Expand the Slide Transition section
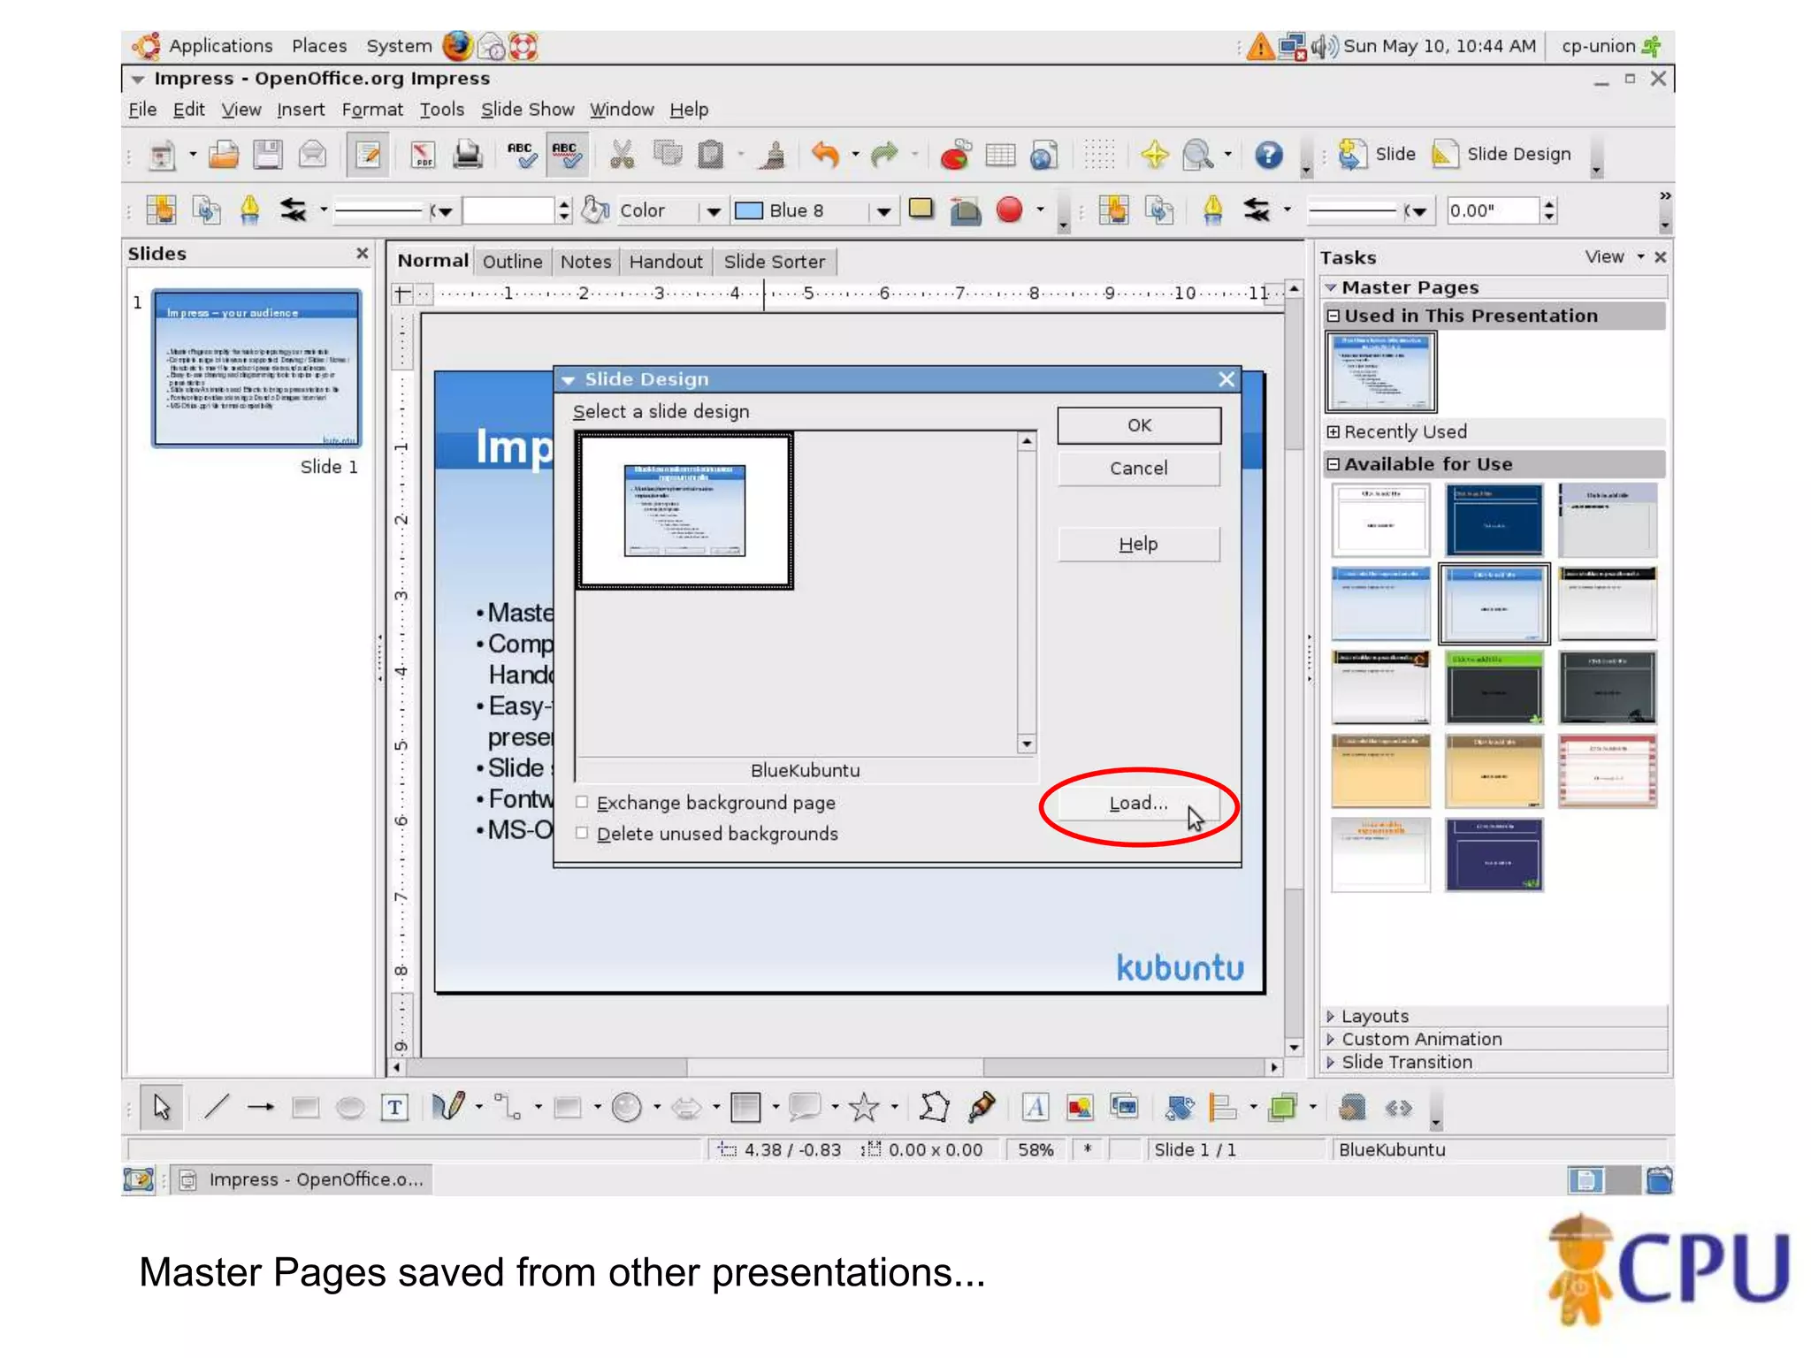 point(1331,1063)
